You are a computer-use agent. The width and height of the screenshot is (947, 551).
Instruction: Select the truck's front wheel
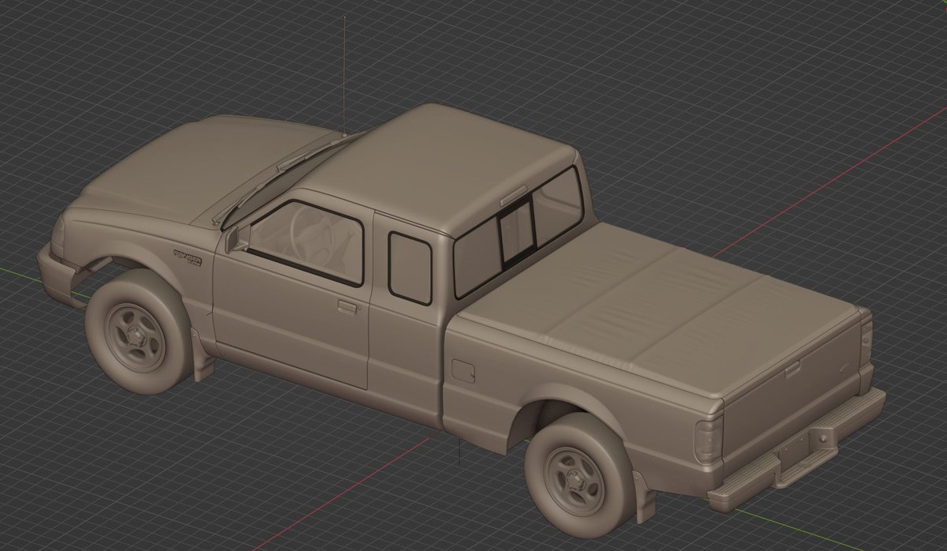[x=138, y=332]
